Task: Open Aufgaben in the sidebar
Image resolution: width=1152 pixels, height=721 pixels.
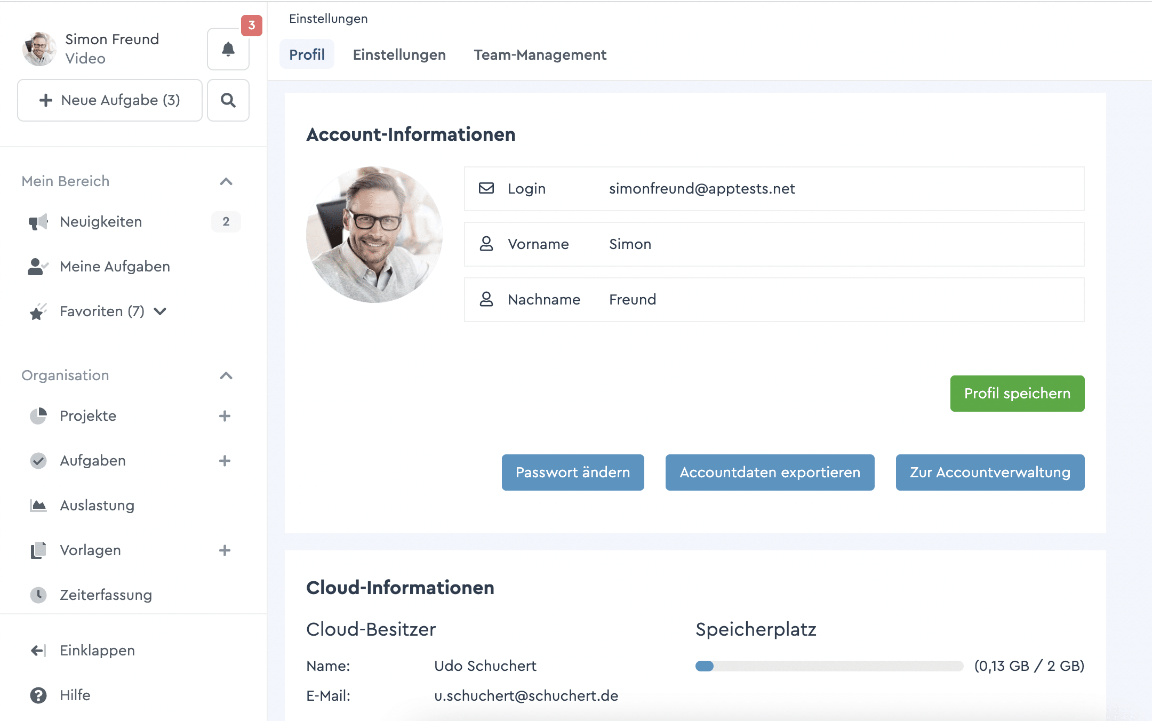Action: click(93, 461)
